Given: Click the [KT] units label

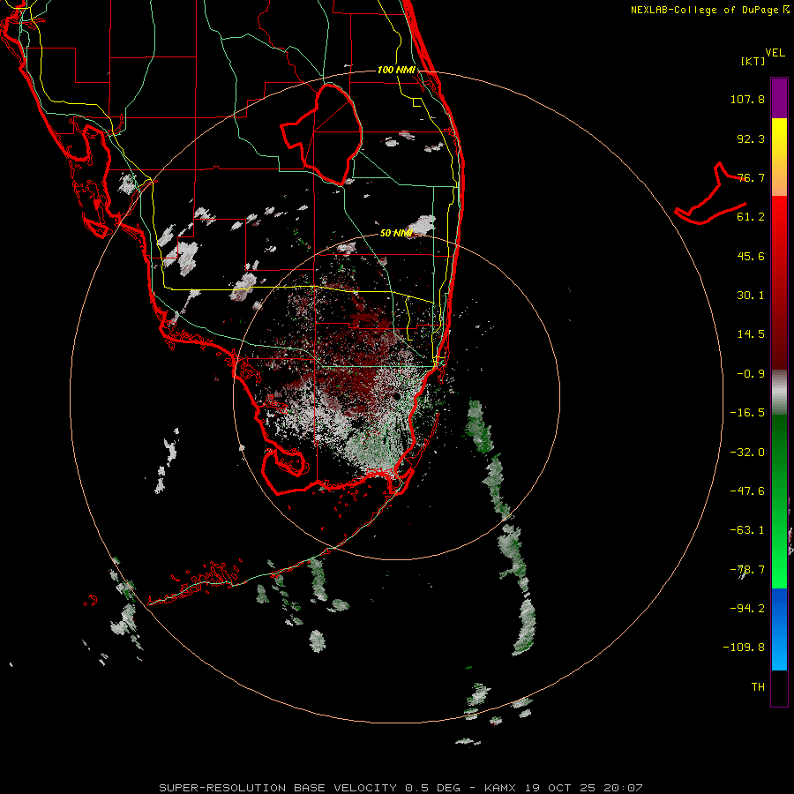Looking at the screenshot, I should pos(753,61).
